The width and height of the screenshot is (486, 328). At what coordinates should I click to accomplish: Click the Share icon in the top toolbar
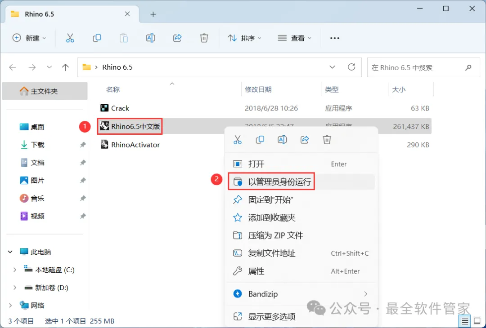click(x=177, y=38)
